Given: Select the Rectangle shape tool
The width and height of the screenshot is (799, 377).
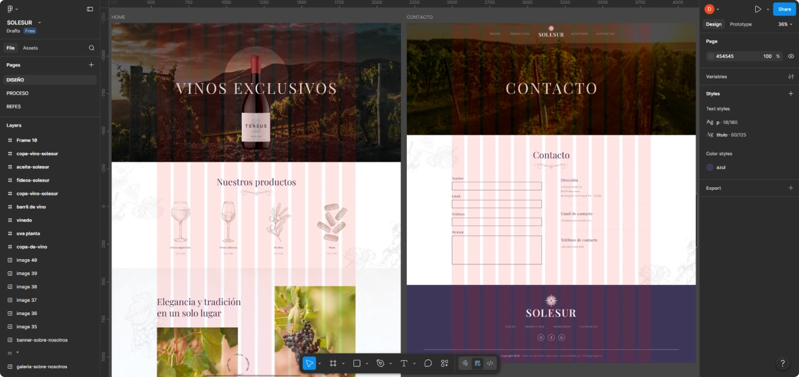Looking at the screenshot, I should pos(357,363).
